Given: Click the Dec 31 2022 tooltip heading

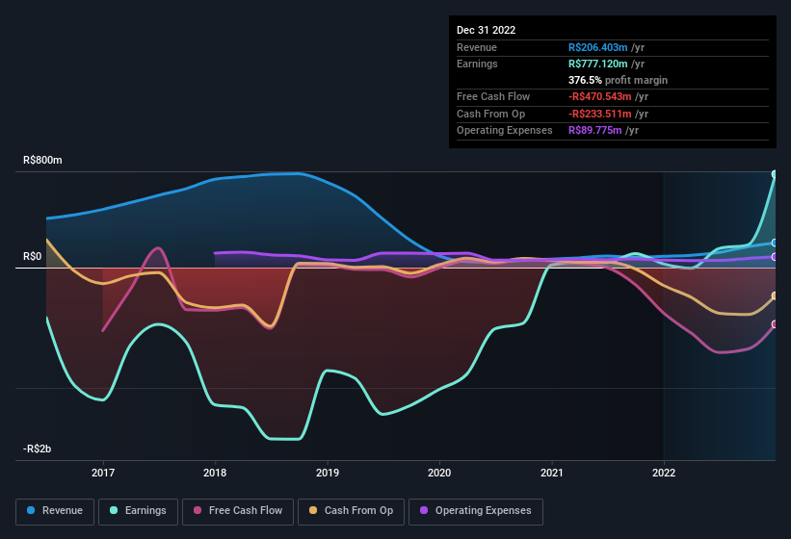Looking at the screenshot, I should [486, 30].
